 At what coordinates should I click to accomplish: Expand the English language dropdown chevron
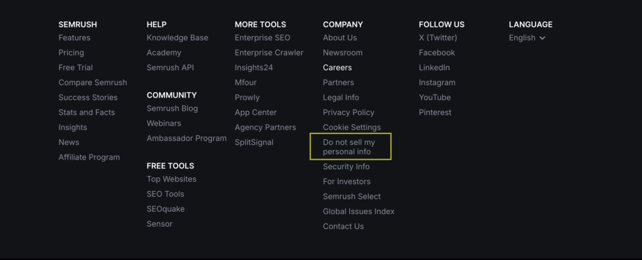click(x=542, y=38)
